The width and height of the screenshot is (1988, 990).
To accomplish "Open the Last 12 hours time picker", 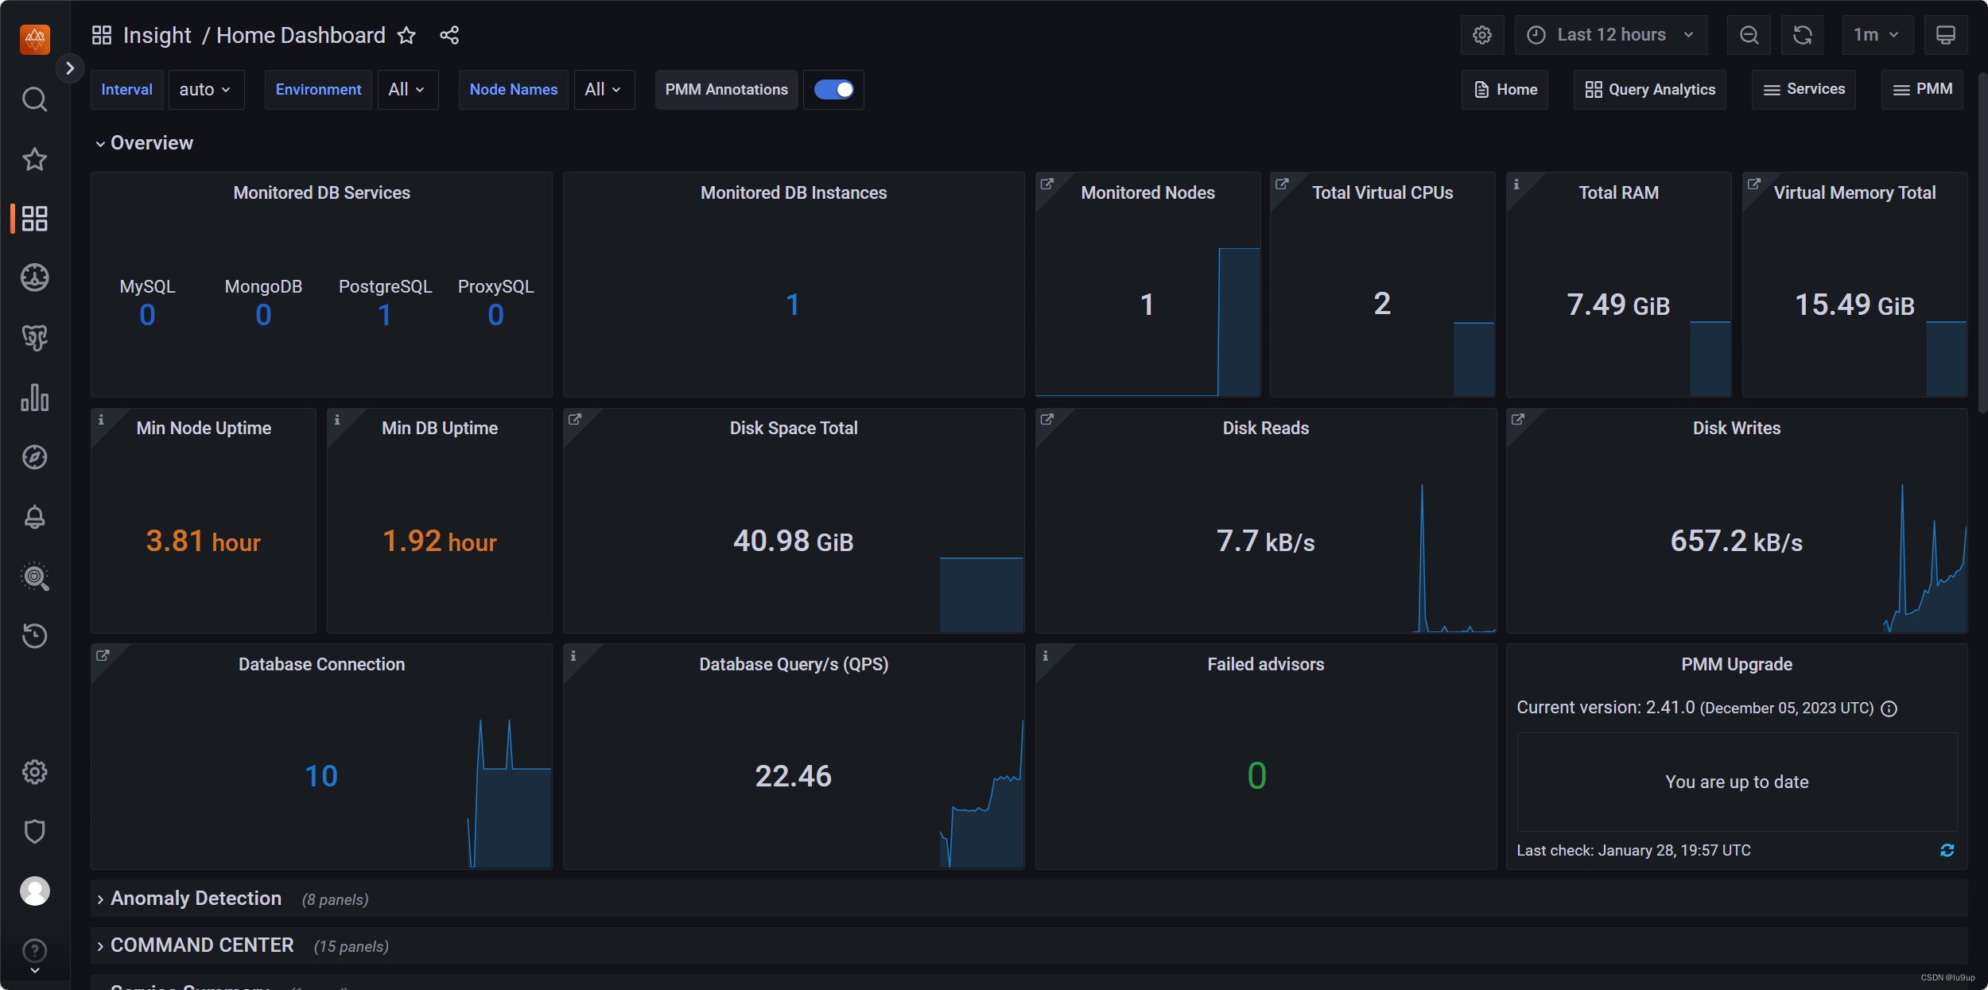I will [x=1611, y=35].
